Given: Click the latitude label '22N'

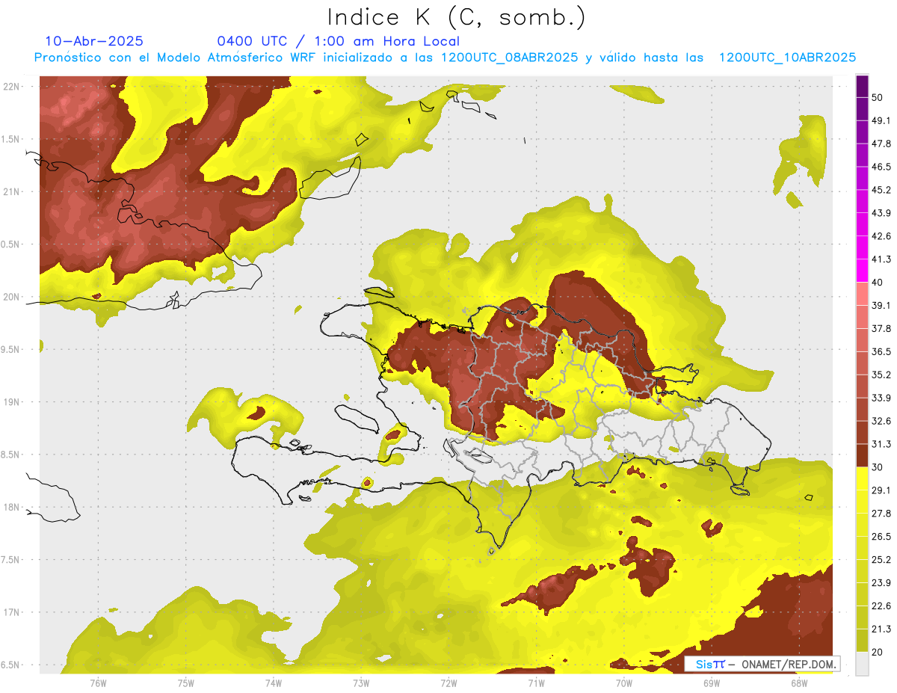Looking at the screenshot, I should pyautogui.click(x=13, y=87).
